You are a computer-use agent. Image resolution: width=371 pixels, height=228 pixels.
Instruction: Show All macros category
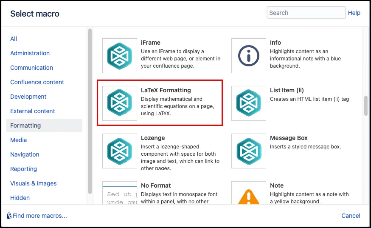pyautogui.click(x=14, y=39)
